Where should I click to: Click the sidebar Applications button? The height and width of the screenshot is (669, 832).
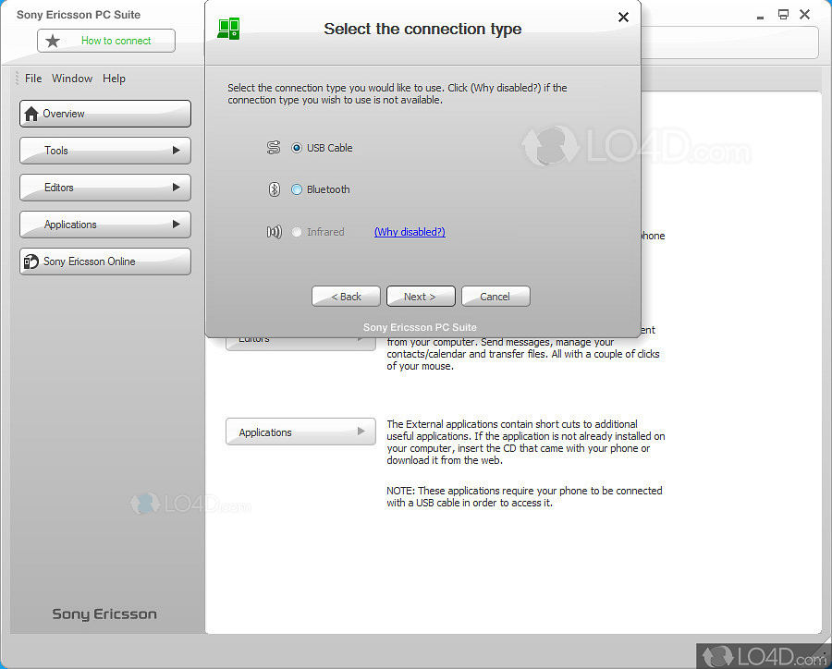click(105, 225)
